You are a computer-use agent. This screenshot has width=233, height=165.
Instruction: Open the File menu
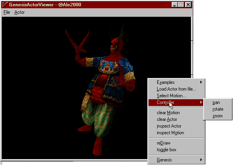coord(7,12)
